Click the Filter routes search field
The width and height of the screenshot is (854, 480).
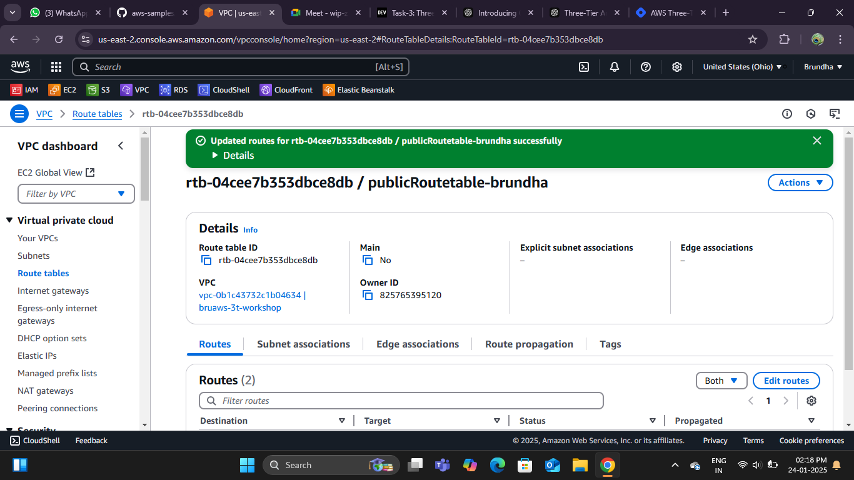[x=401, y=401]
